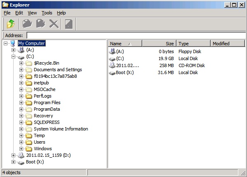Collapse the (C:) drive tree node

13,56
